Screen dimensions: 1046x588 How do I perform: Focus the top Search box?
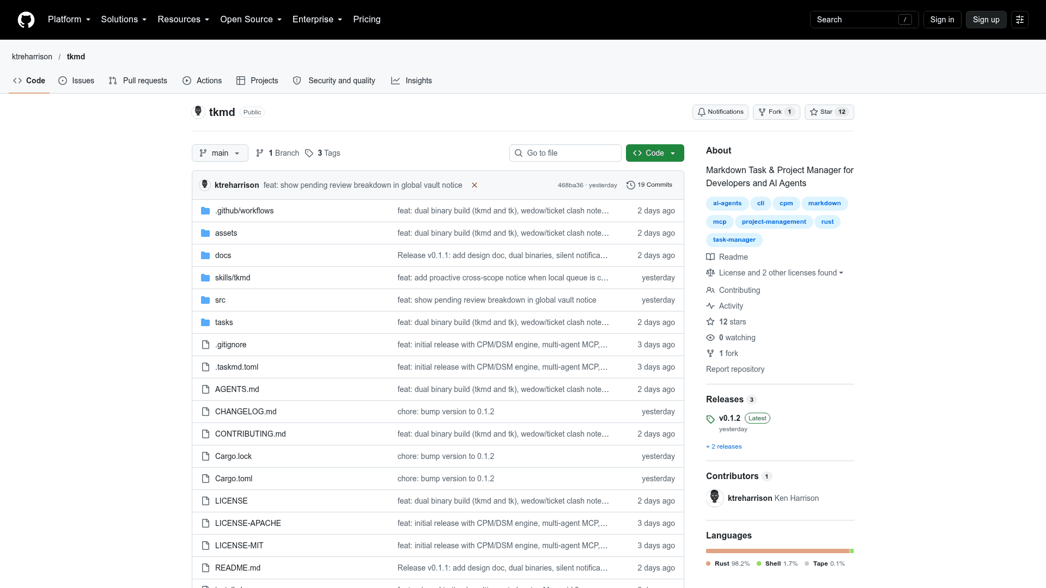(865, 20)
